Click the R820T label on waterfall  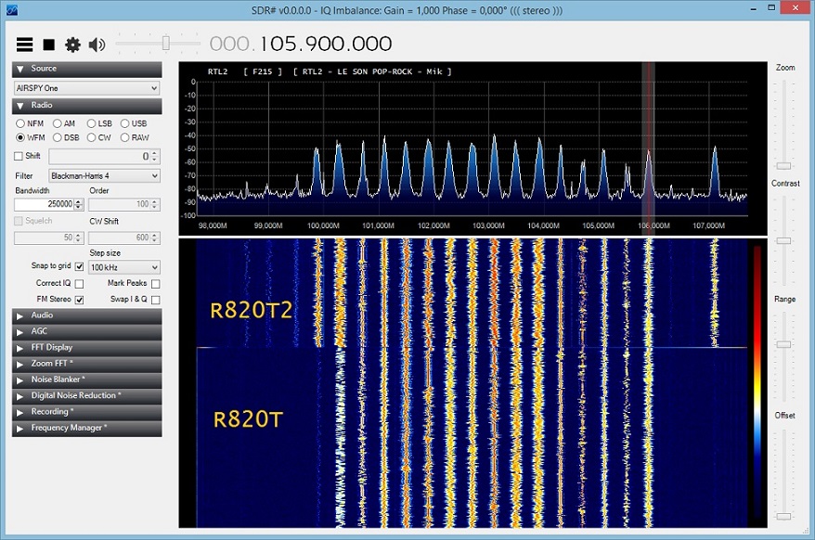click(248, 418)
